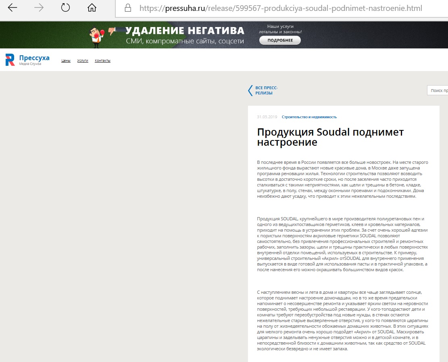448x362 pixels.
Task: Click the Прессуха R logo icon
Action: coord(10,60)
